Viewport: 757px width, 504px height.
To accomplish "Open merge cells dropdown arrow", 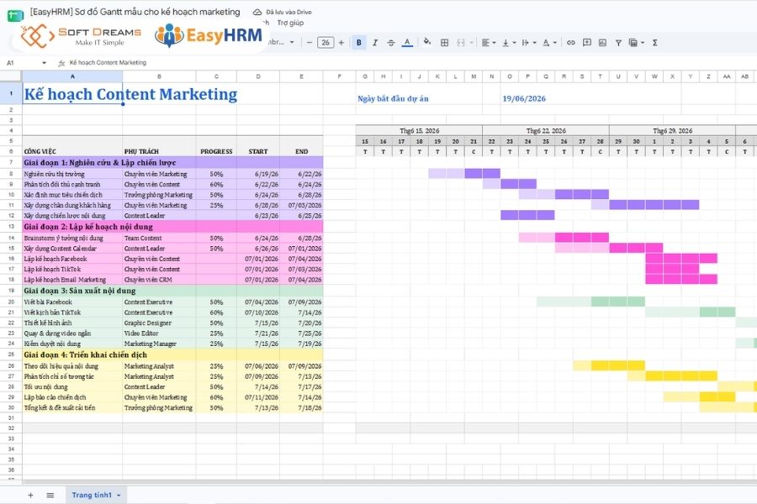I will 472,43.
